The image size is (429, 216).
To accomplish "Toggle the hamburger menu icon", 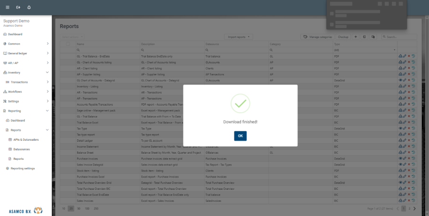I will 7,8.
